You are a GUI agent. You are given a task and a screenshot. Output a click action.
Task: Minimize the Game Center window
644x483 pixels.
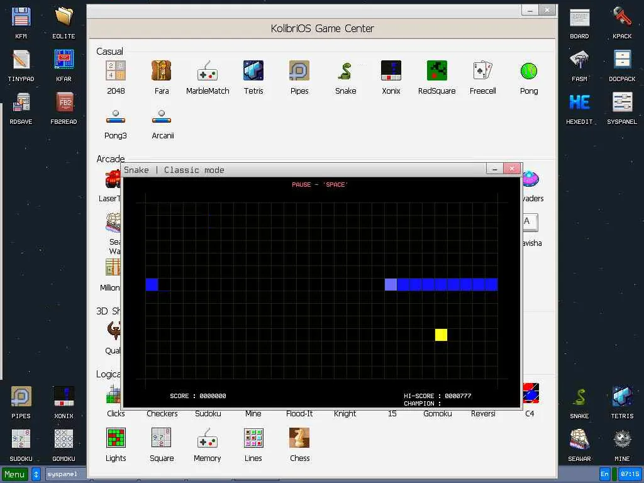530,10
